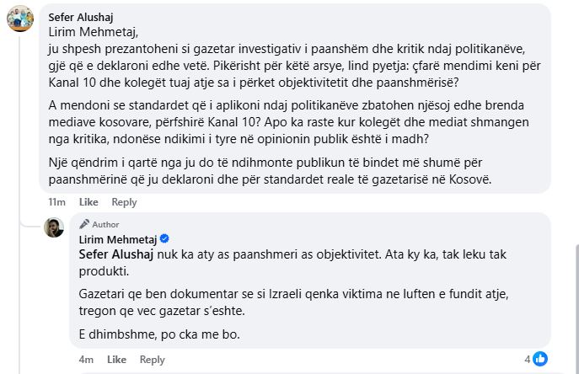579x374 pixels.
Task: Click the Author badge label
Action: [105, 224]
